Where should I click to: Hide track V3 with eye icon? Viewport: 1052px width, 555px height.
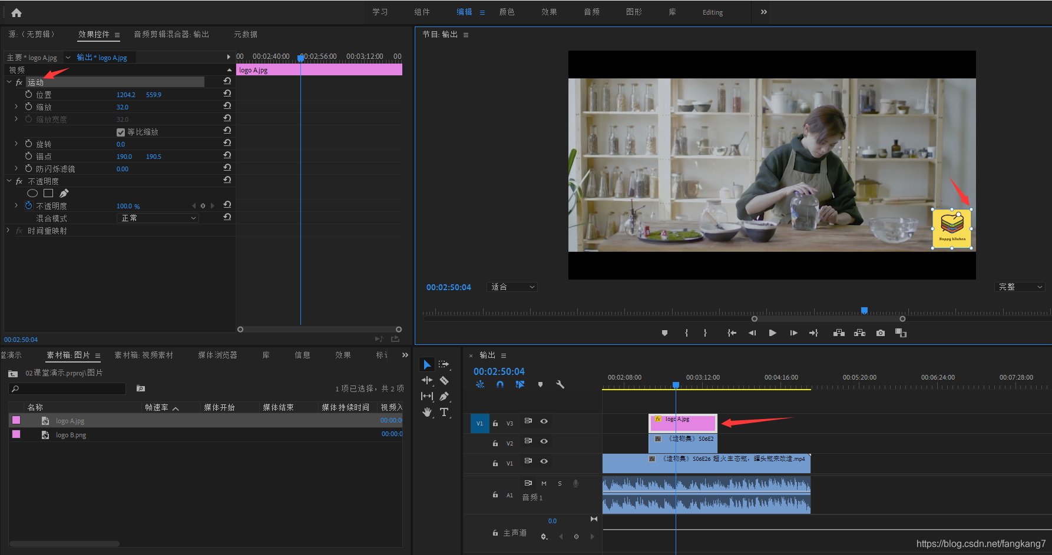coord(544,421)
